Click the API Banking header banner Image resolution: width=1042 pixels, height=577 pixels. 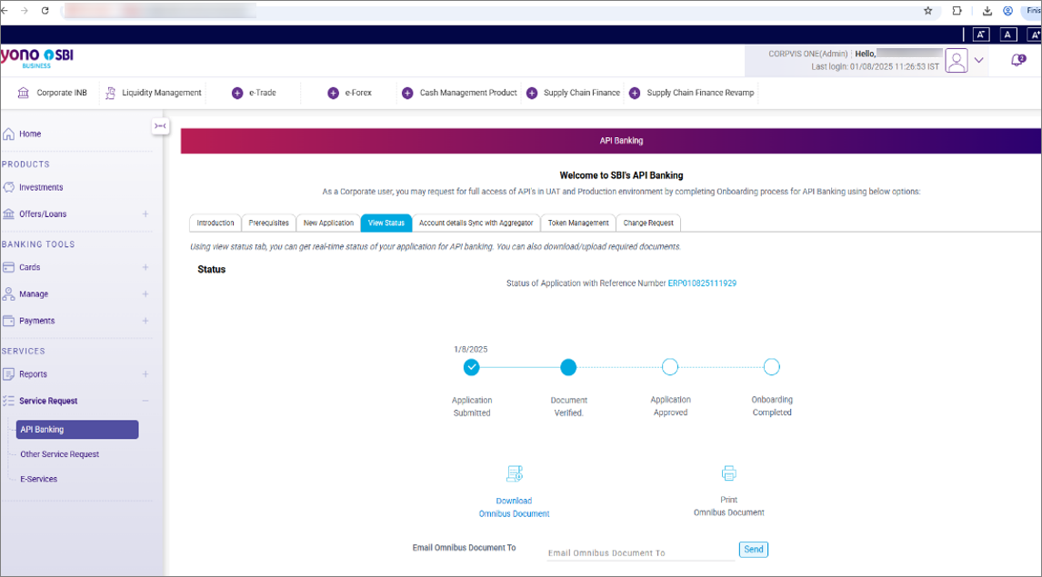pos(611,141)
